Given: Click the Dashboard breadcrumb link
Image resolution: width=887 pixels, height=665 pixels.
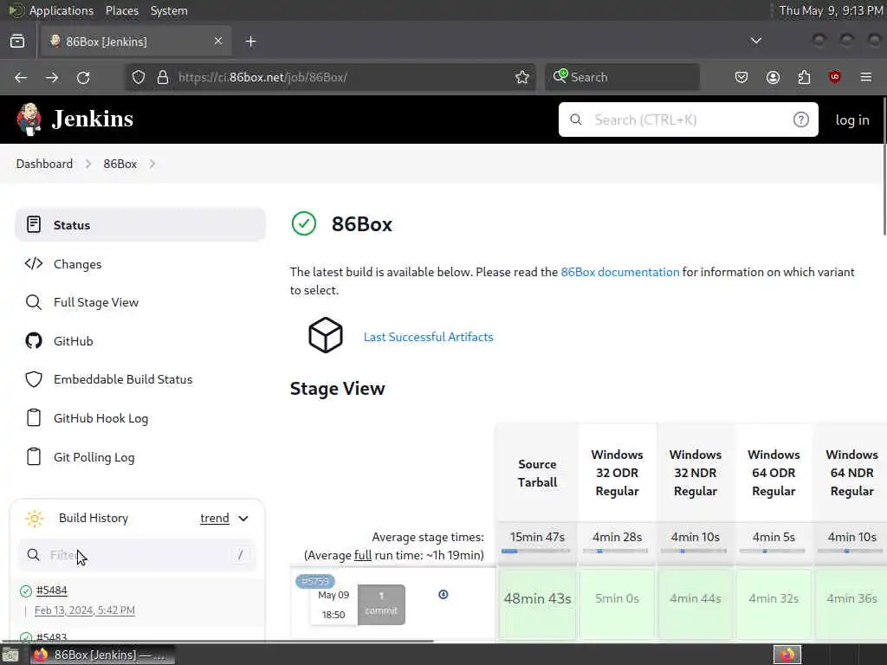Looking at the screenshot, I should [x=44, y=164].
